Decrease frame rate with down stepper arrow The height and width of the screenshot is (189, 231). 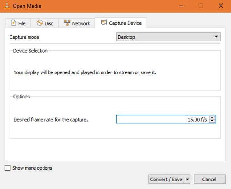pyautogui.click(x=212, y=121)
